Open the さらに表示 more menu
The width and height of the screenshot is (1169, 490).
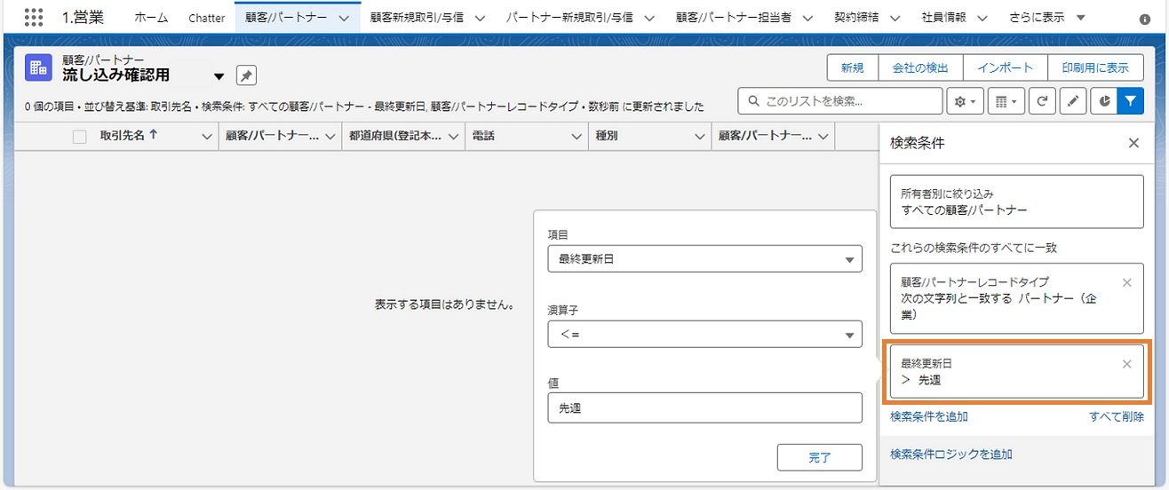coord(1047,18)
